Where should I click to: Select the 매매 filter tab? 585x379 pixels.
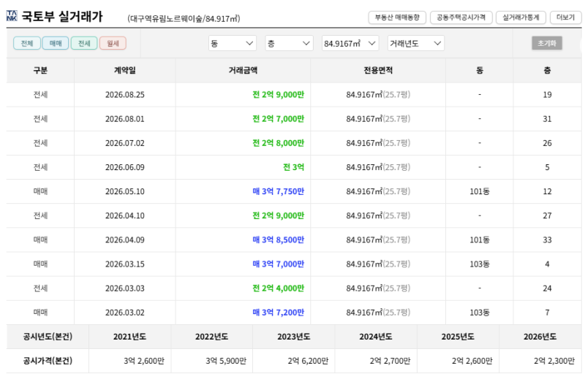point(56,43)
